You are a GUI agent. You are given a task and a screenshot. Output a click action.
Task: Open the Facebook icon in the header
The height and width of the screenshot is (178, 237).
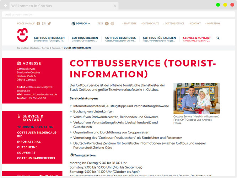coord(38,23)
